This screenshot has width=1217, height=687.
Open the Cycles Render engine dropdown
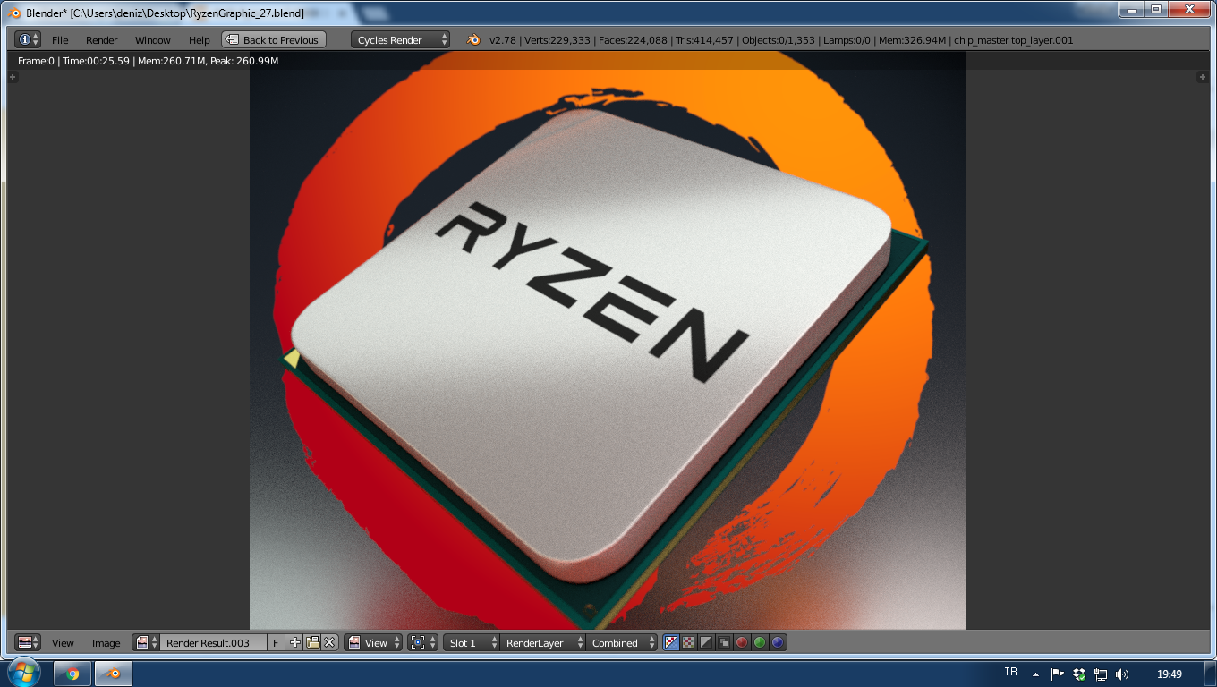click(401, 39)
